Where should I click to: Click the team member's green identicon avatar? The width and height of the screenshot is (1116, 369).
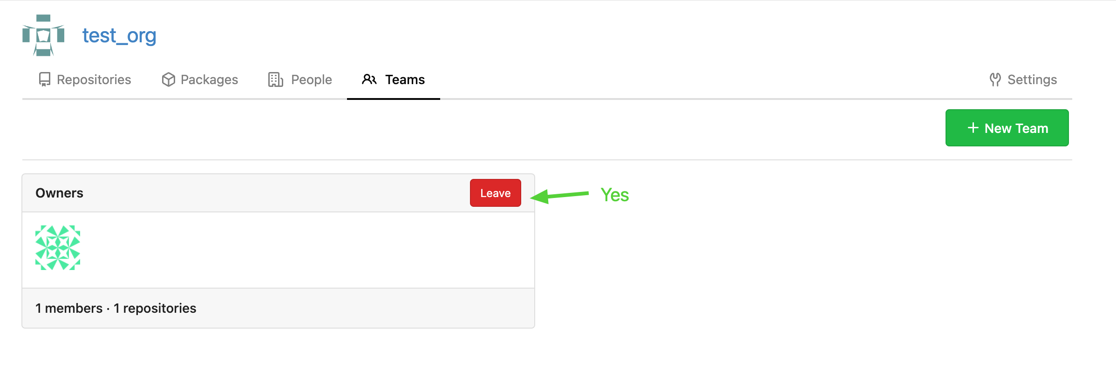(x=58, y=248)
